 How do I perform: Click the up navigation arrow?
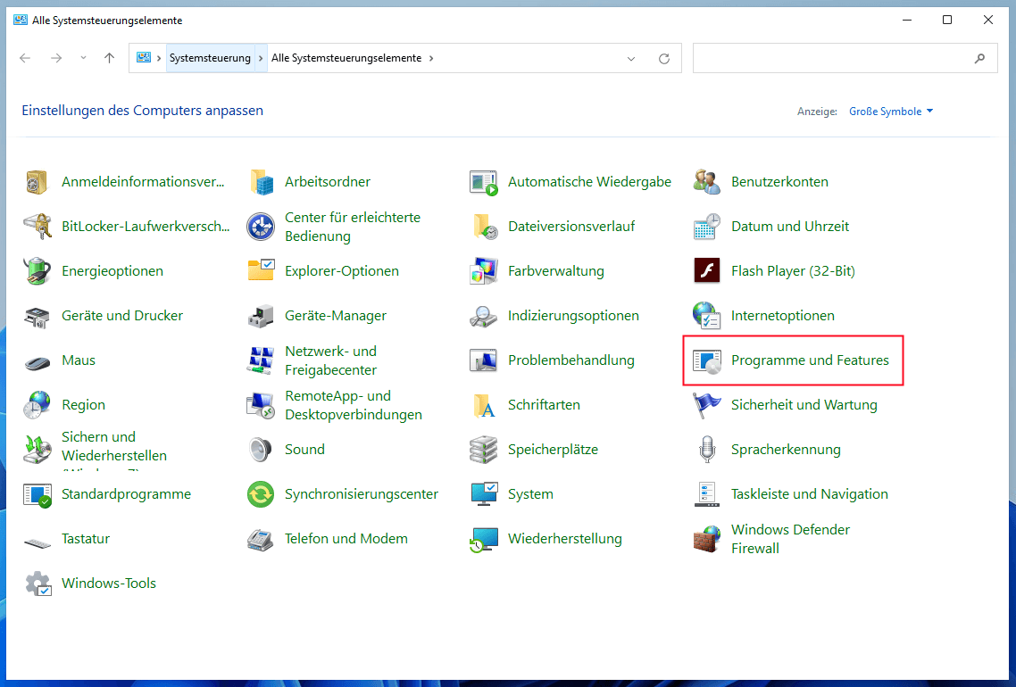coord(109,58)
